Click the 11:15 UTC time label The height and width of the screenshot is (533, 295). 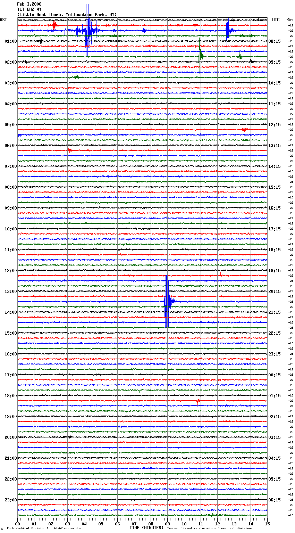275,104
